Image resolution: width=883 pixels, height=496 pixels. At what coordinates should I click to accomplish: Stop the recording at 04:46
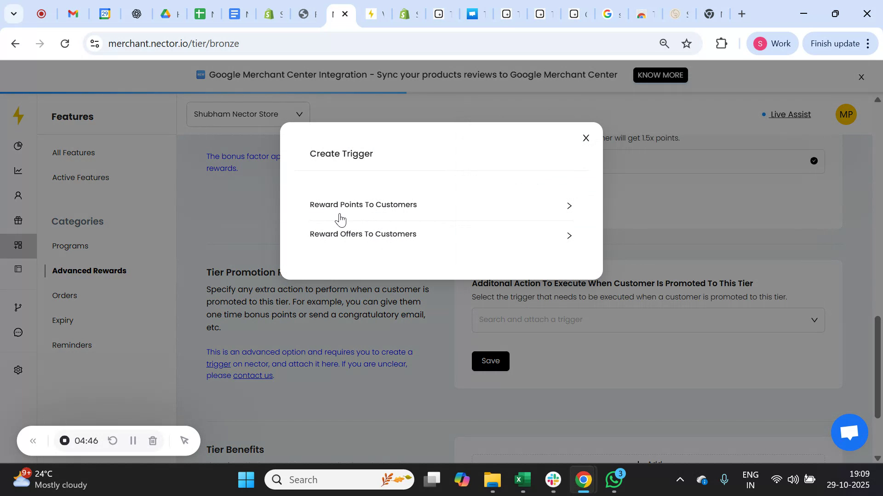point(64,440)
